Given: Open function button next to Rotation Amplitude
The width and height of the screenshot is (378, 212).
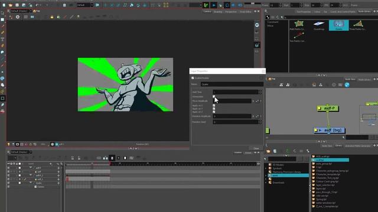Looking at the screenshot, I should [258, 117].
